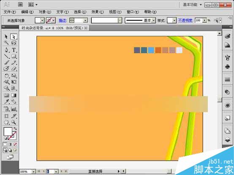Open the 基本功能 workspace switcher
Image resolution: width=234 pixels, height=175 pixels.
click(192, 5)
